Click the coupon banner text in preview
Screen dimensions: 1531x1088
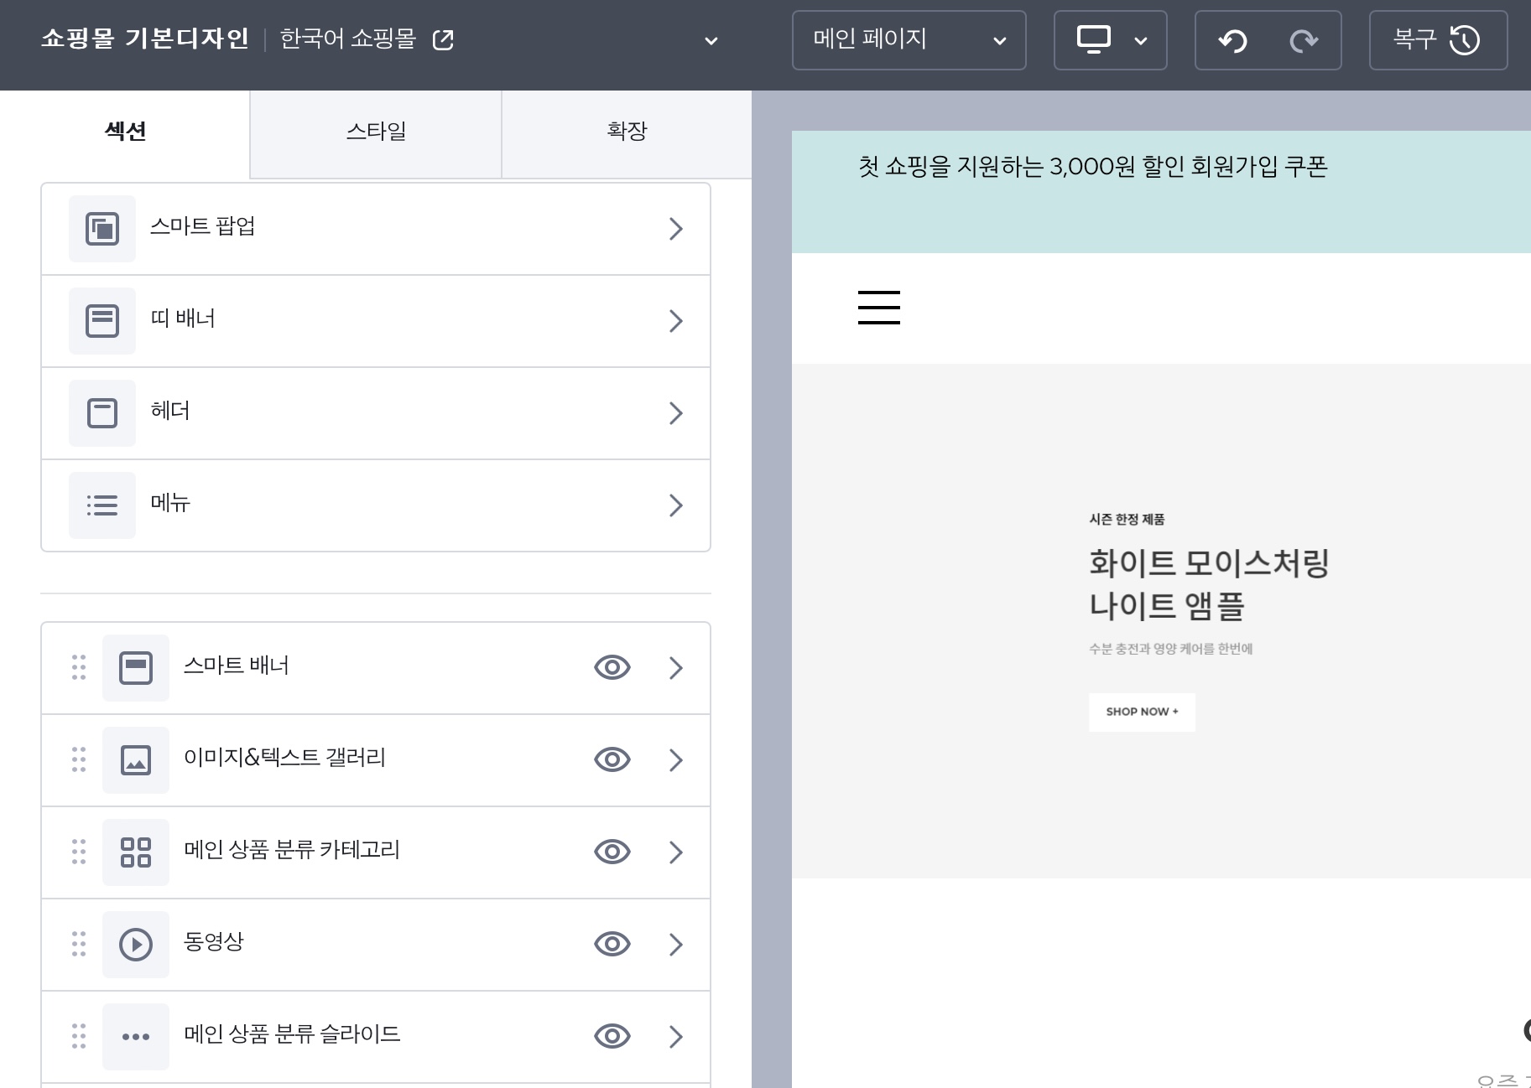[x=1092, y=167]
